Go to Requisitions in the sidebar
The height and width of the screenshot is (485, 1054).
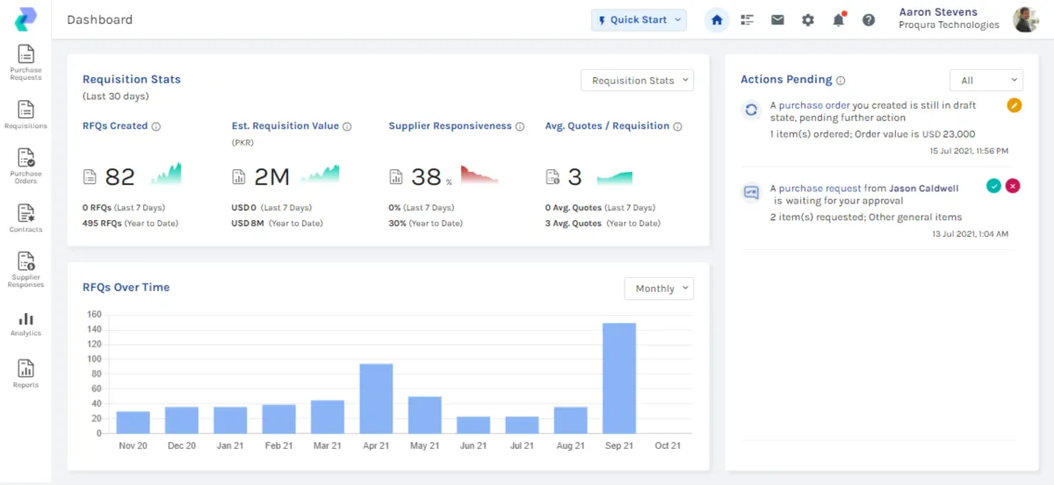pos(25,114)
